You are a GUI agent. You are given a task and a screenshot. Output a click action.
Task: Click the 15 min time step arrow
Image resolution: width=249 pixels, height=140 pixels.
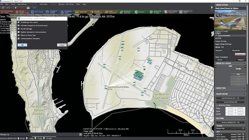coord(44,138)
